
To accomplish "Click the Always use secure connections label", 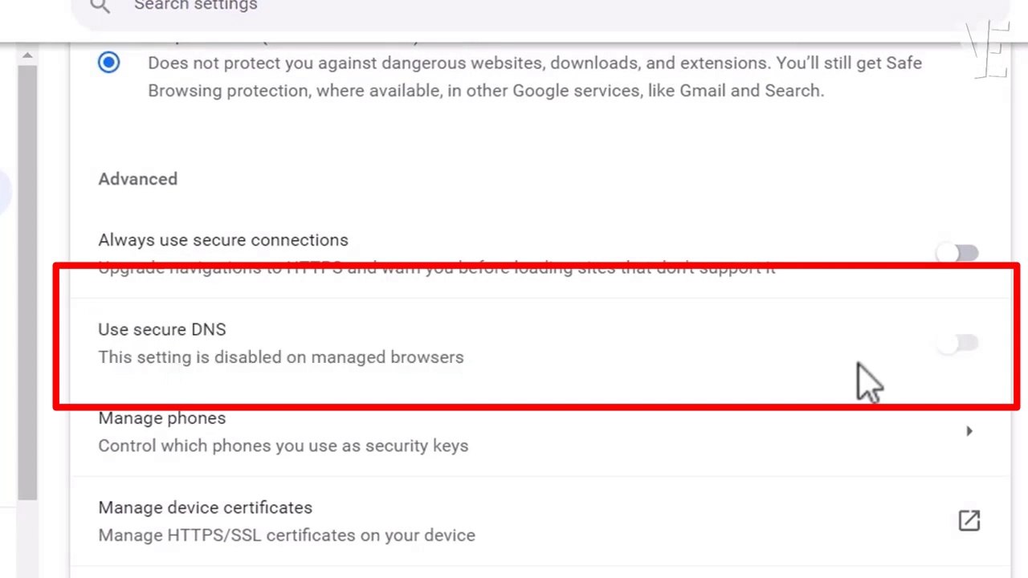I will tap(222, 240).
